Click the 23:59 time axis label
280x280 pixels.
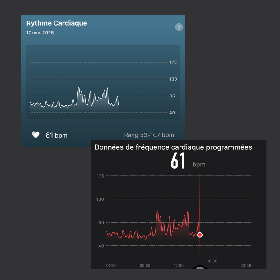[x=246, y=266]
